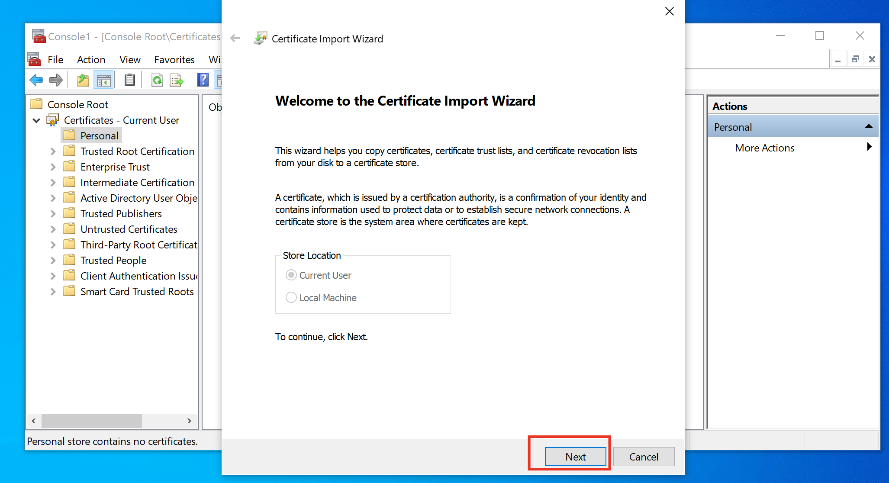Expand the Trusted Root Certification folder

53,151
